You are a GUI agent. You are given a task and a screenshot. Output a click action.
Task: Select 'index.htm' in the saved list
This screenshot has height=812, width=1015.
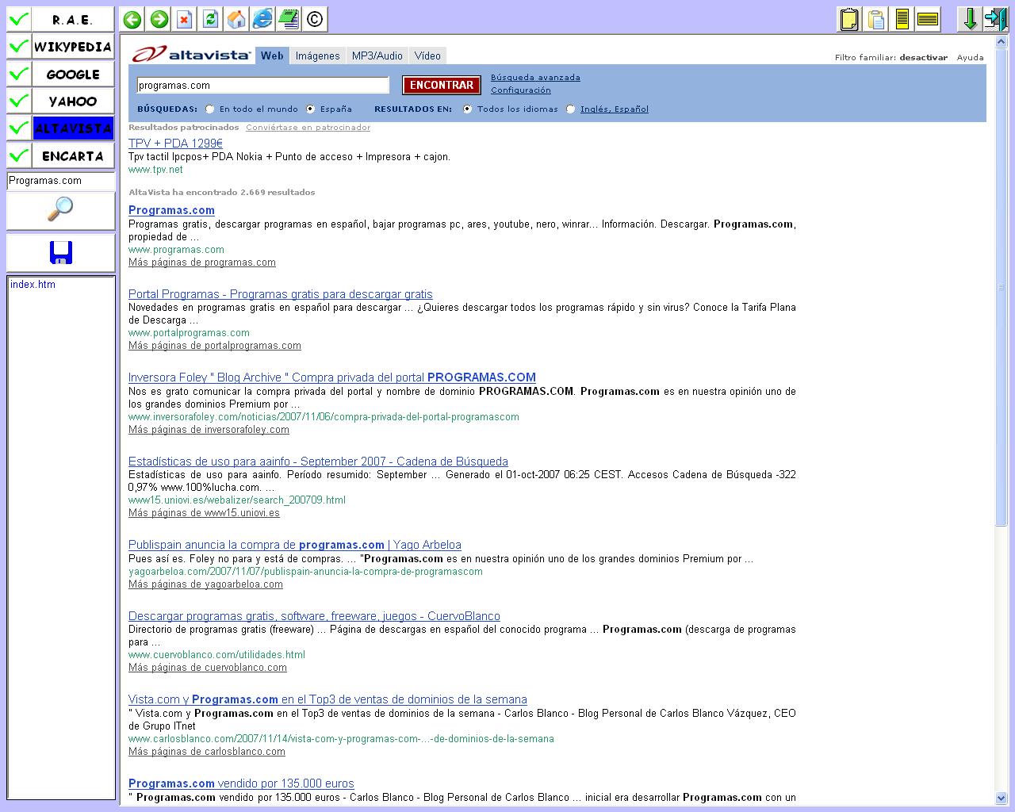coord(33,285)
